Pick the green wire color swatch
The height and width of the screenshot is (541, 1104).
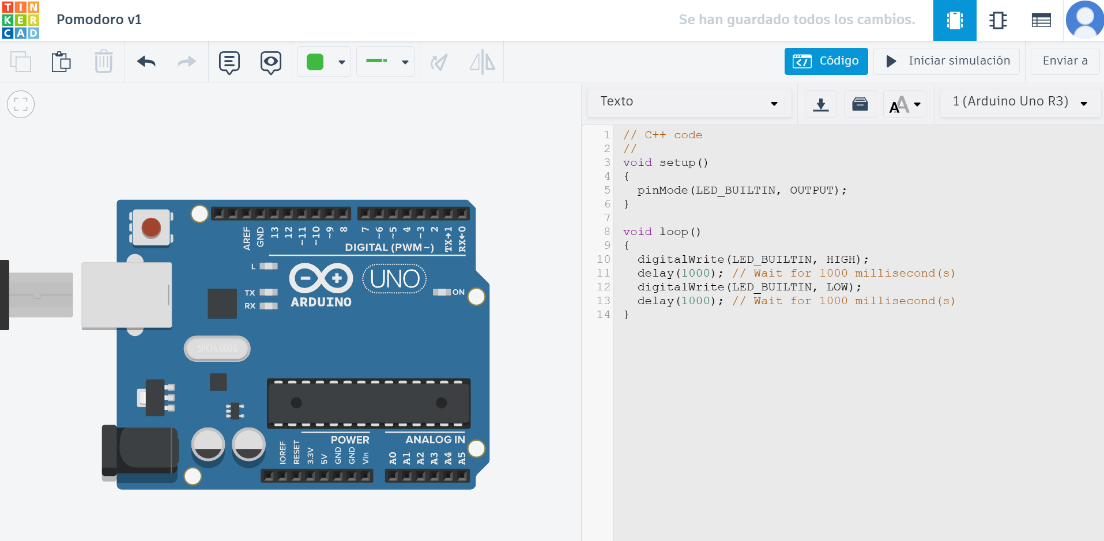click(x=315, y=62)
